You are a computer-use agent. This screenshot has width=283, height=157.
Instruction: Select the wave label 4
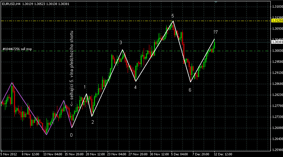(x=135, y=87)
